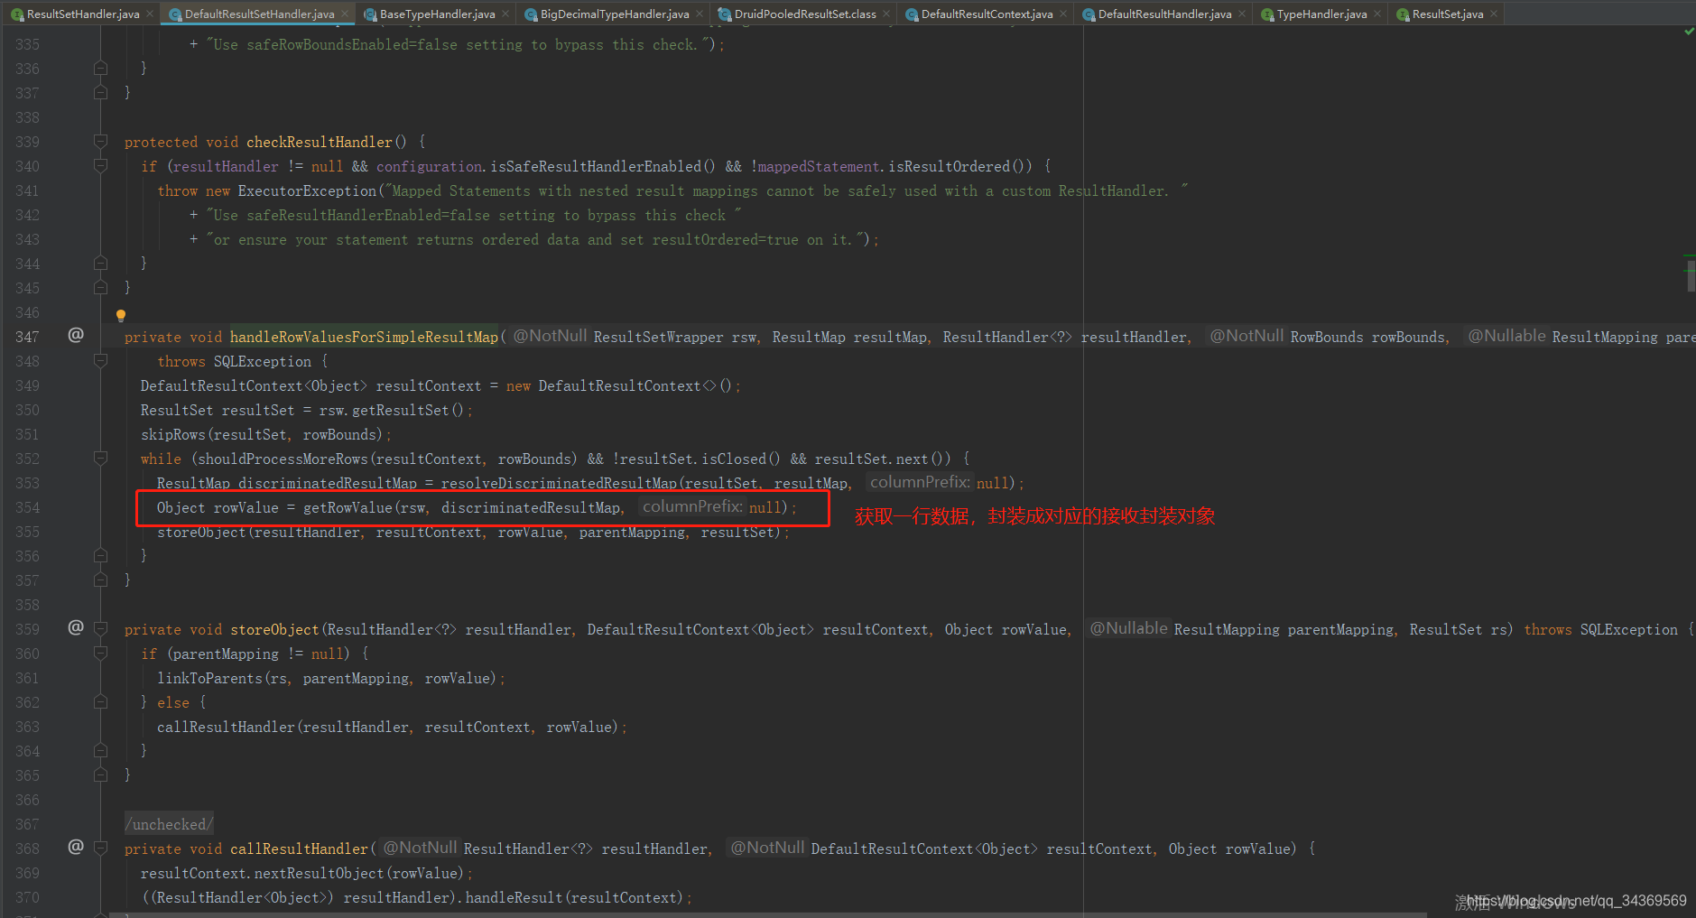Click skipRows call on line 351
The height and width of the screenshot is (918, 1696).
click(173, 434)
